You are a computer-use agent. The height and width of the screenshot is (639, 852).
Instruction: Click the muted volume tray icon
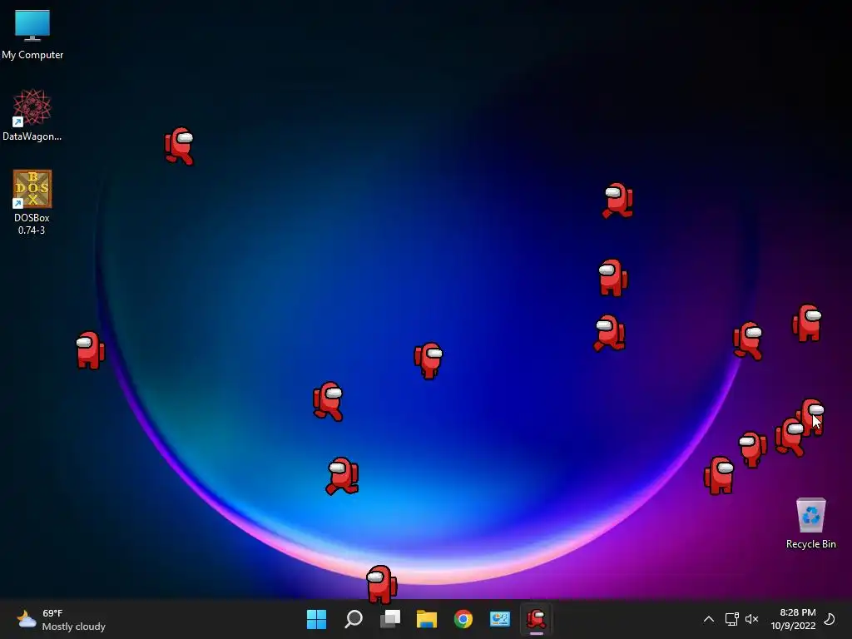[751, 619]
